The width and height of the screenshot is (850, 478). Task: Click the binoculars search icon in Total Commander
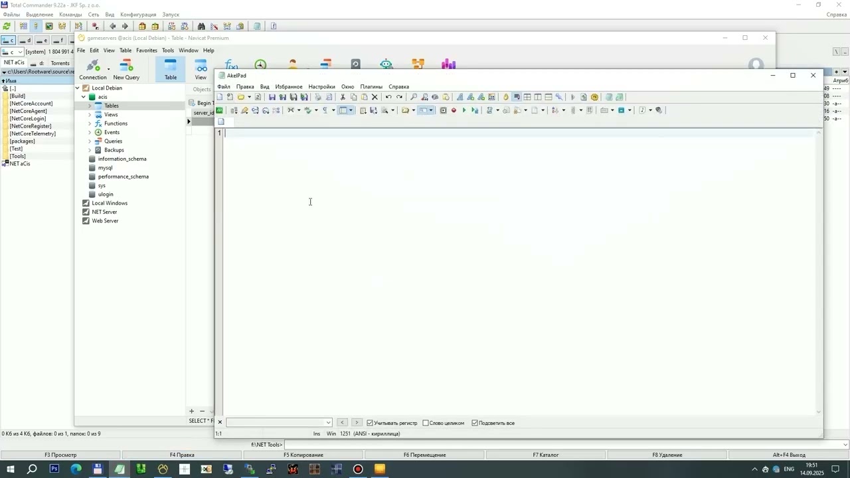pyautogui.click(x=201, y=27)
